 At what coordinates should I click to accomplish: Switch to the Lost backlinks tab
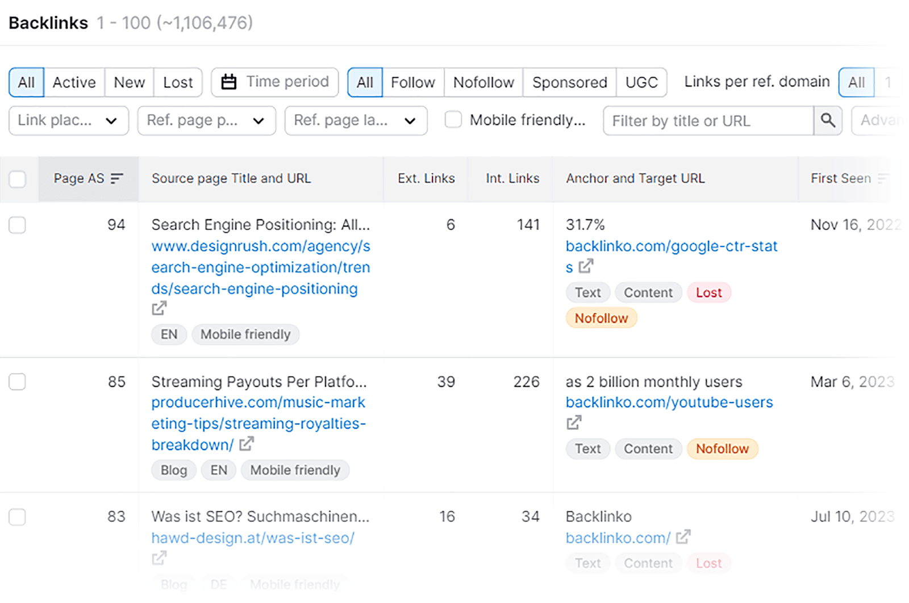point(178,82)
